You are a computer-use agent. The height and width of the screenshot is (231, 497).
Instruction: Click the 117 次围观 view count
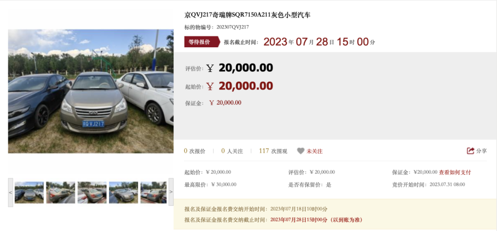273,151
